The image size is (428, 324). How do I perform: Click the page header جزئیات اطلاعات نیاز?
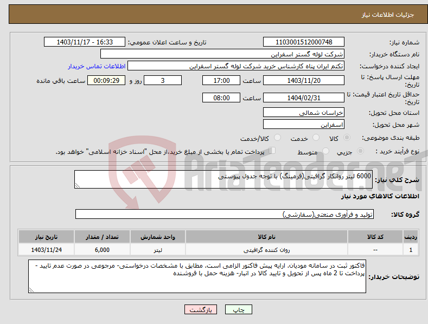[x=388, y=15]
